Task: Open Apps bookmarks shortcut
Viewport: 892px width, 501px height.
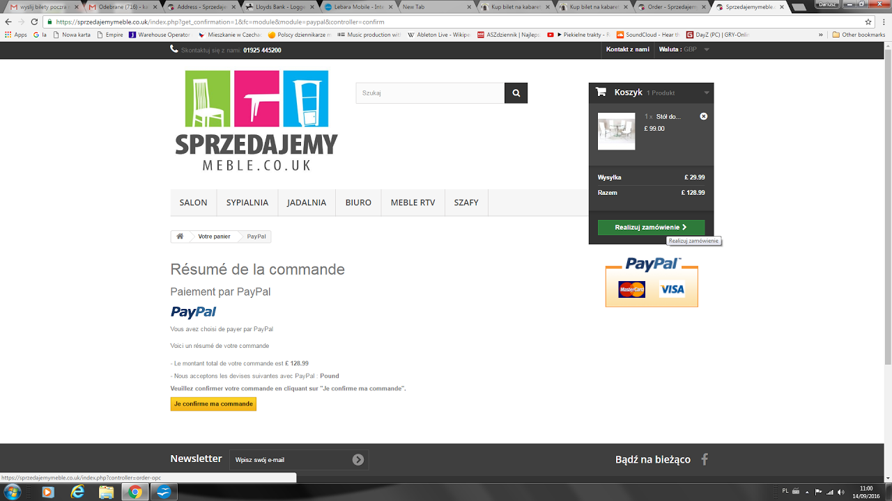Action: [x=16, y=35]
